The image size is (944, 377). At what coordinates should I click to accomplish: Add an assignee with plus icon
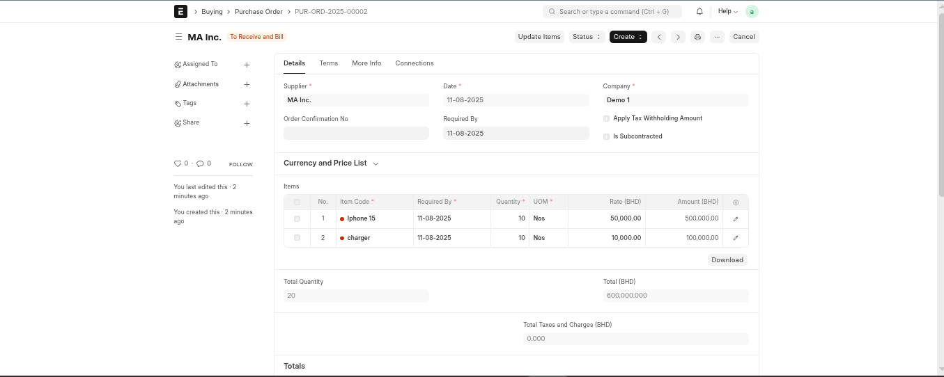(x=247, y=65)
